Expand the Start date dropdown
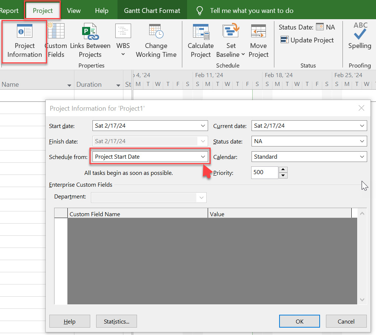376x335 pixels. point(203,126)
